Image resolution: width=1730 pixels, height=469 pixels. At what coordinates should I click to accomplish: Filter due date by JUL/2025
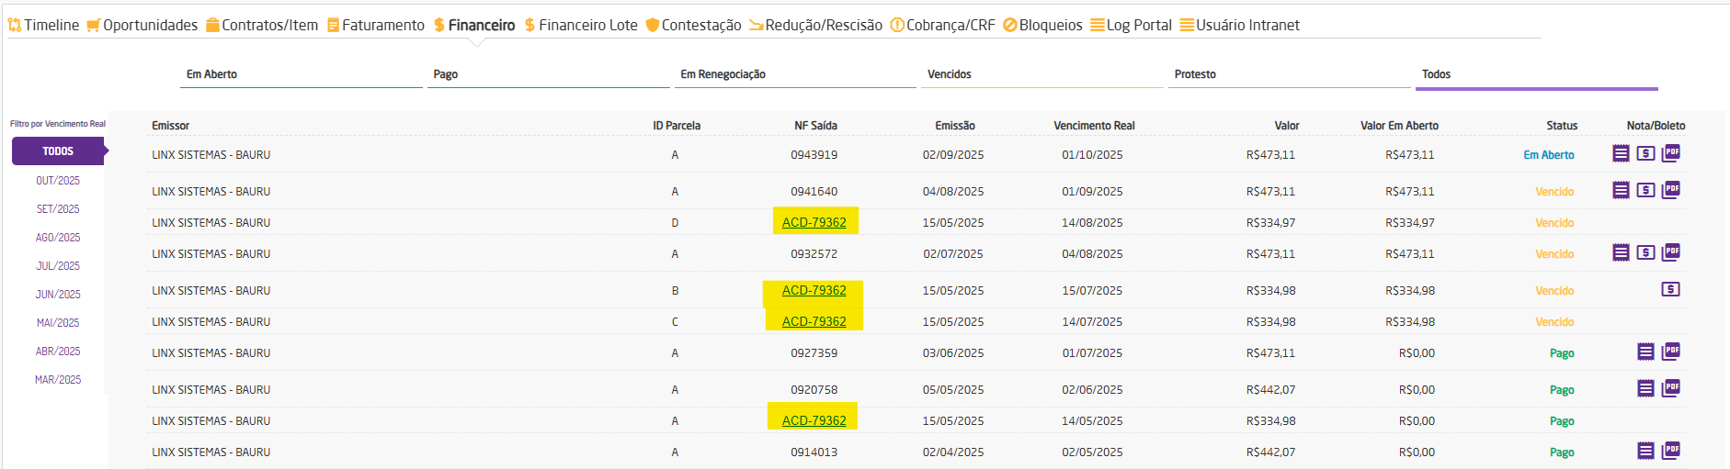tap(58, 266)
